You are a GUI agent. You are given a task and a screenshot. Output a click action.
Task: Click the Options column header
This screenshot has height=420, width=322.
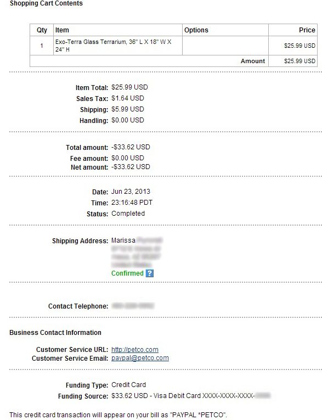coord(196,30)
